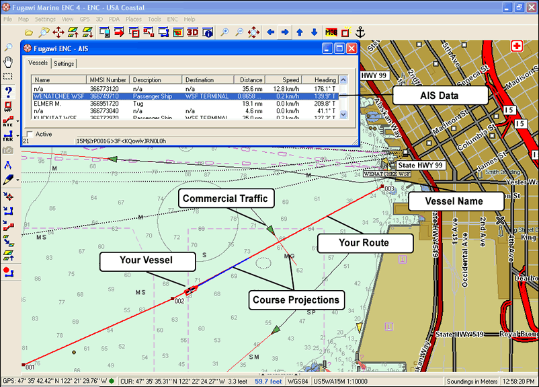This screenshot has height=387, width=539.
Task: Switch to the Settings tab in AIS window
Action: [x=64, y=63]
